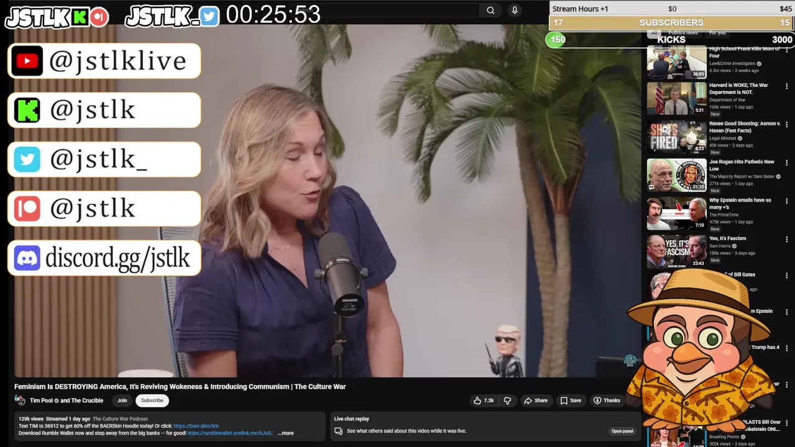Click channel name 'Sam Harris'
Image resolution: width=795 pixels, height=447 pixels.
pyautogui.click(x=720, y=246)
